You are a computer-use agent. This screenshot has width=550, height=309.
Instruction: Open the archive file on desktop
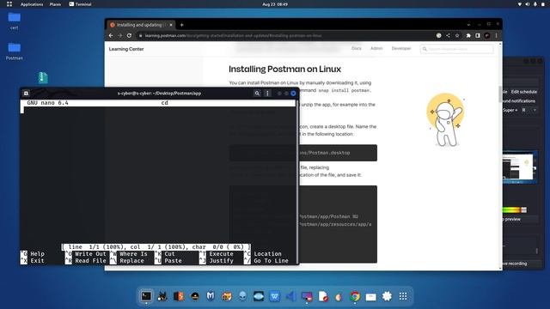[x=43, y=77]
